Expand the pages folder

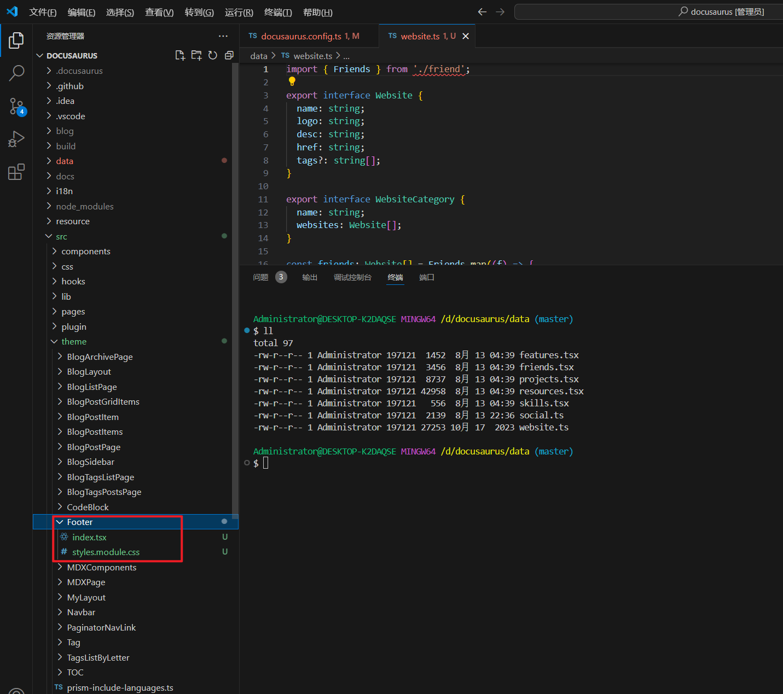coord(136,311)
